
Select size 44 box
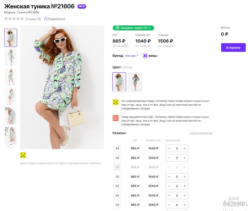click(117, 148)
